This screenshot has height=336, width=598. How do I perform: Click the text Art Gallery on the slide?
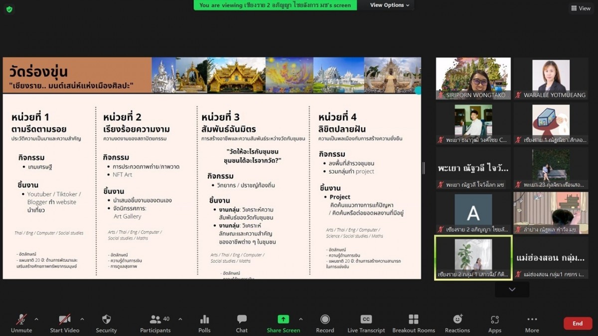[x=128, y=217]
